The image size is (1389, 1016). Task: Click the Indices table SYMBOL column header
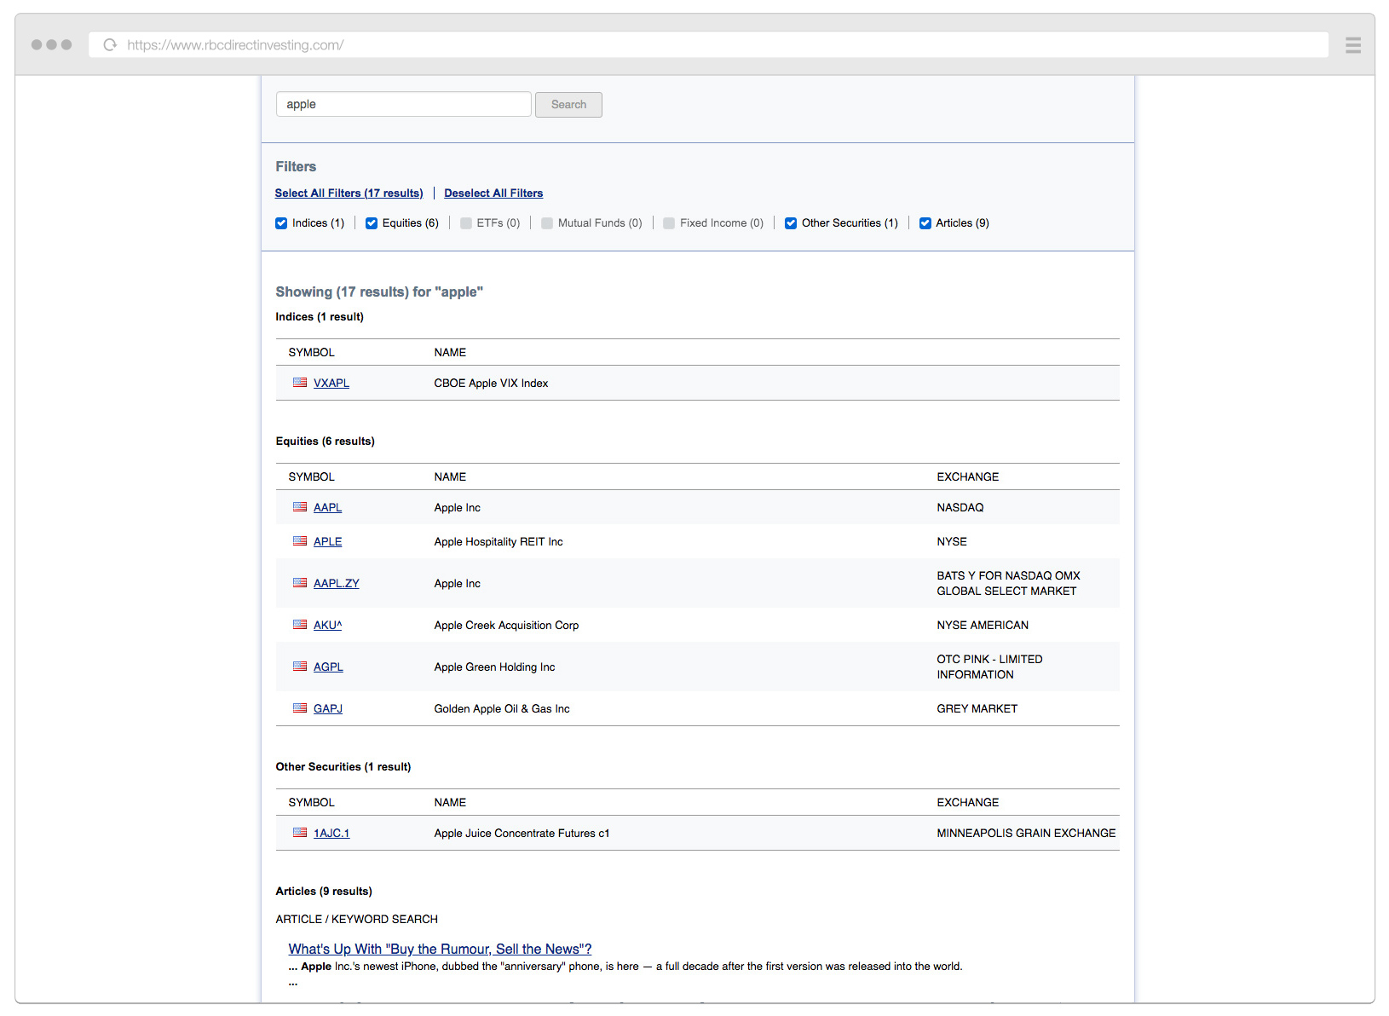(x=311, y=353)
